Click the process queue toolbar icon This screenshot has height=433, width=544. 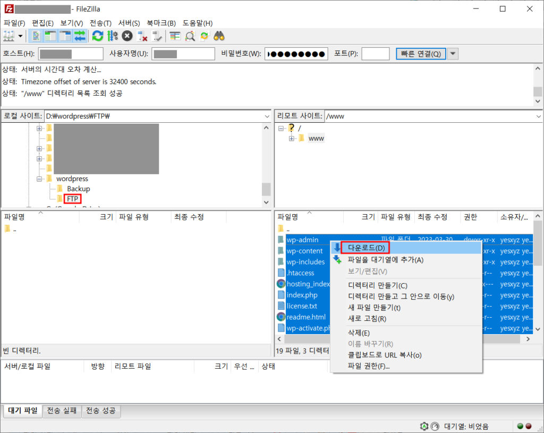click(x=113, y=36)
